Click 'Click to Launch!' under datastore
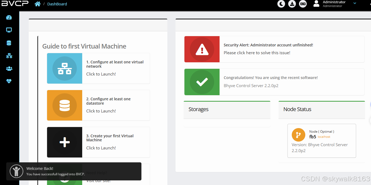This screenshot has height=185, width=371. point(101,111)
